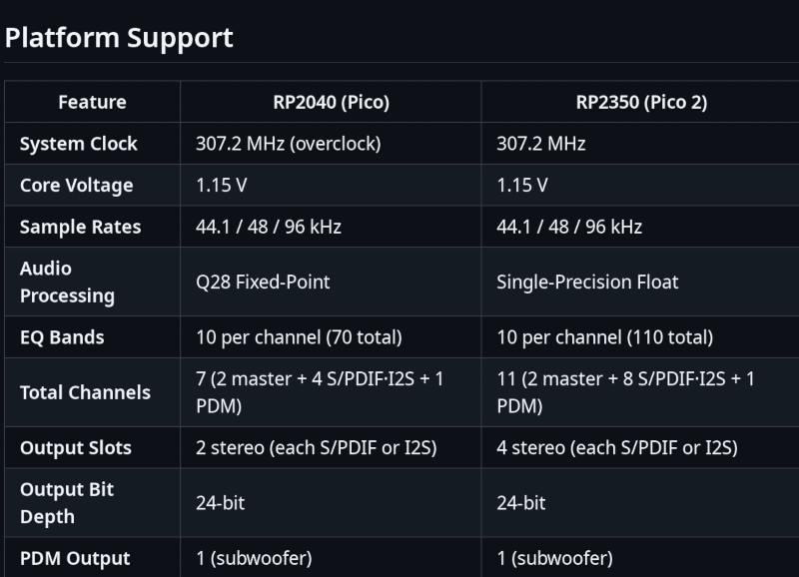
Task: Select the RP2040 (Pico) column header
Action: pyautogui.click(x=331, y=102)
